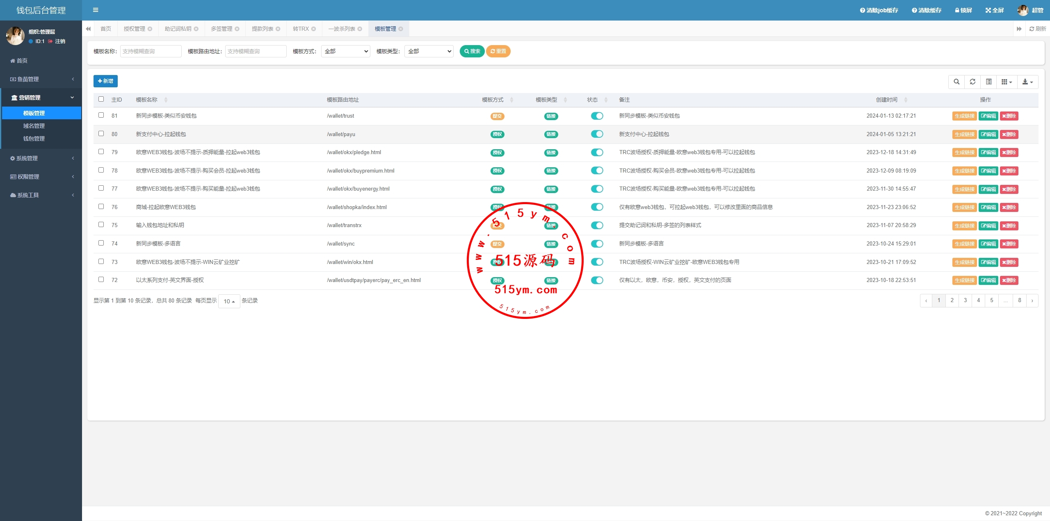The height and width of the screenshot is (521, 1050).
Task: Click the 模板名称 search input field
Action: [151, 51]
